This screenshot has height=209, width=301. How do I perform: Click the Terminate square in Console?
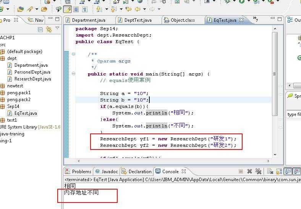pyautogui.click(x=241, y=171)
